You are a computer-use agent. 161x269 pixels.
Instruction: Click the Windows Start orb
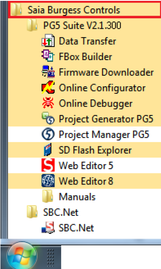(x=22, y=255)
